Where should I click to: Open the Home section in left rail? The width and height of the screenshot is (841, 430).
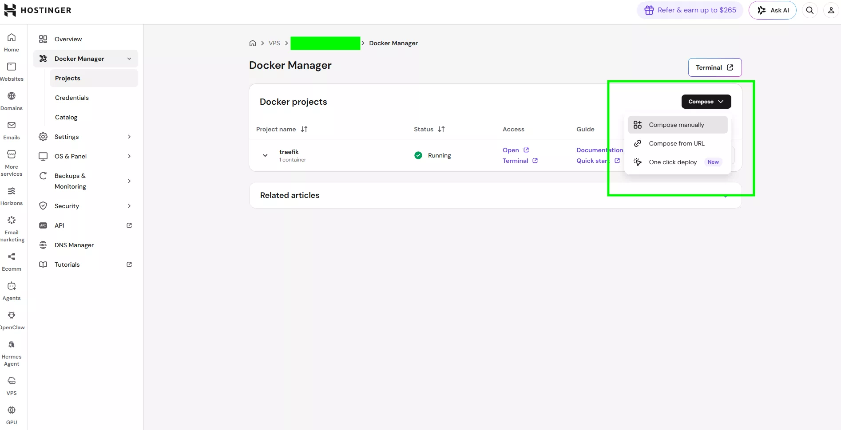[12, 43]
